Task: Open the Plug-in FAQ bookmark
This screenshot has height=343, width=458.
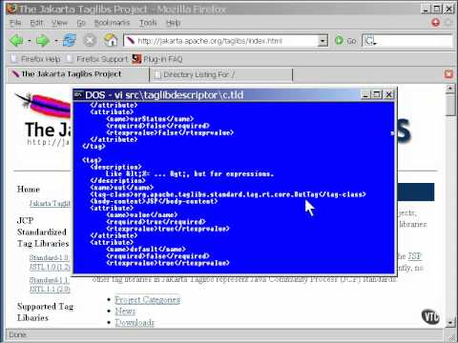Action: 157,59
